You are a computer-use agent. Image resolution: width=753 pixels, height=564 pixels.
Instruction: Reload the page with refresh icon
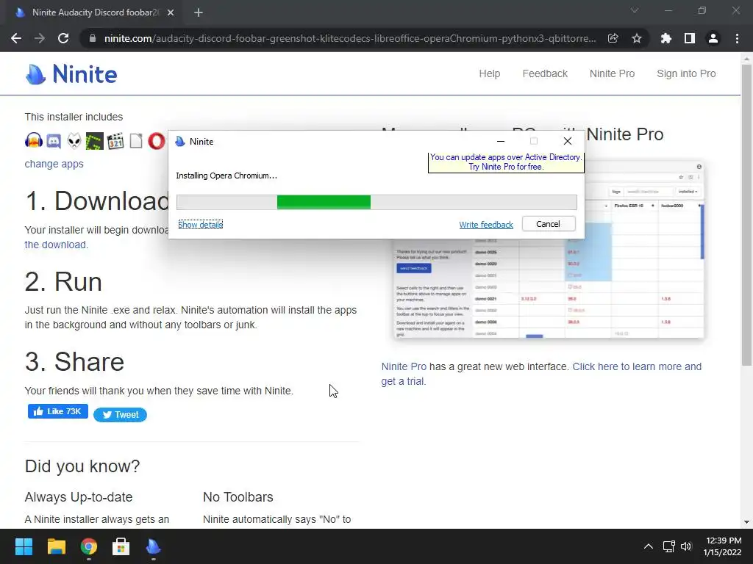pyautogui.click(x=63, y=38)
